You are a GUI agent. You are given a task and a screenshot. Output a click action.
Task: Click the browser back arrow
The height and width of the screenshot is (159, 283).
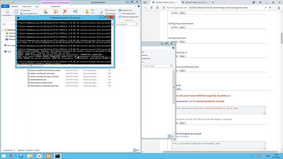145,8
